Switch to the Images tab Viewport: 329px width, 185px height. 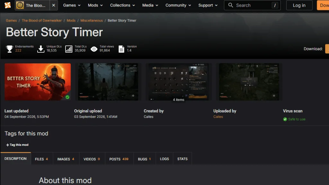(x=66, y=159)
